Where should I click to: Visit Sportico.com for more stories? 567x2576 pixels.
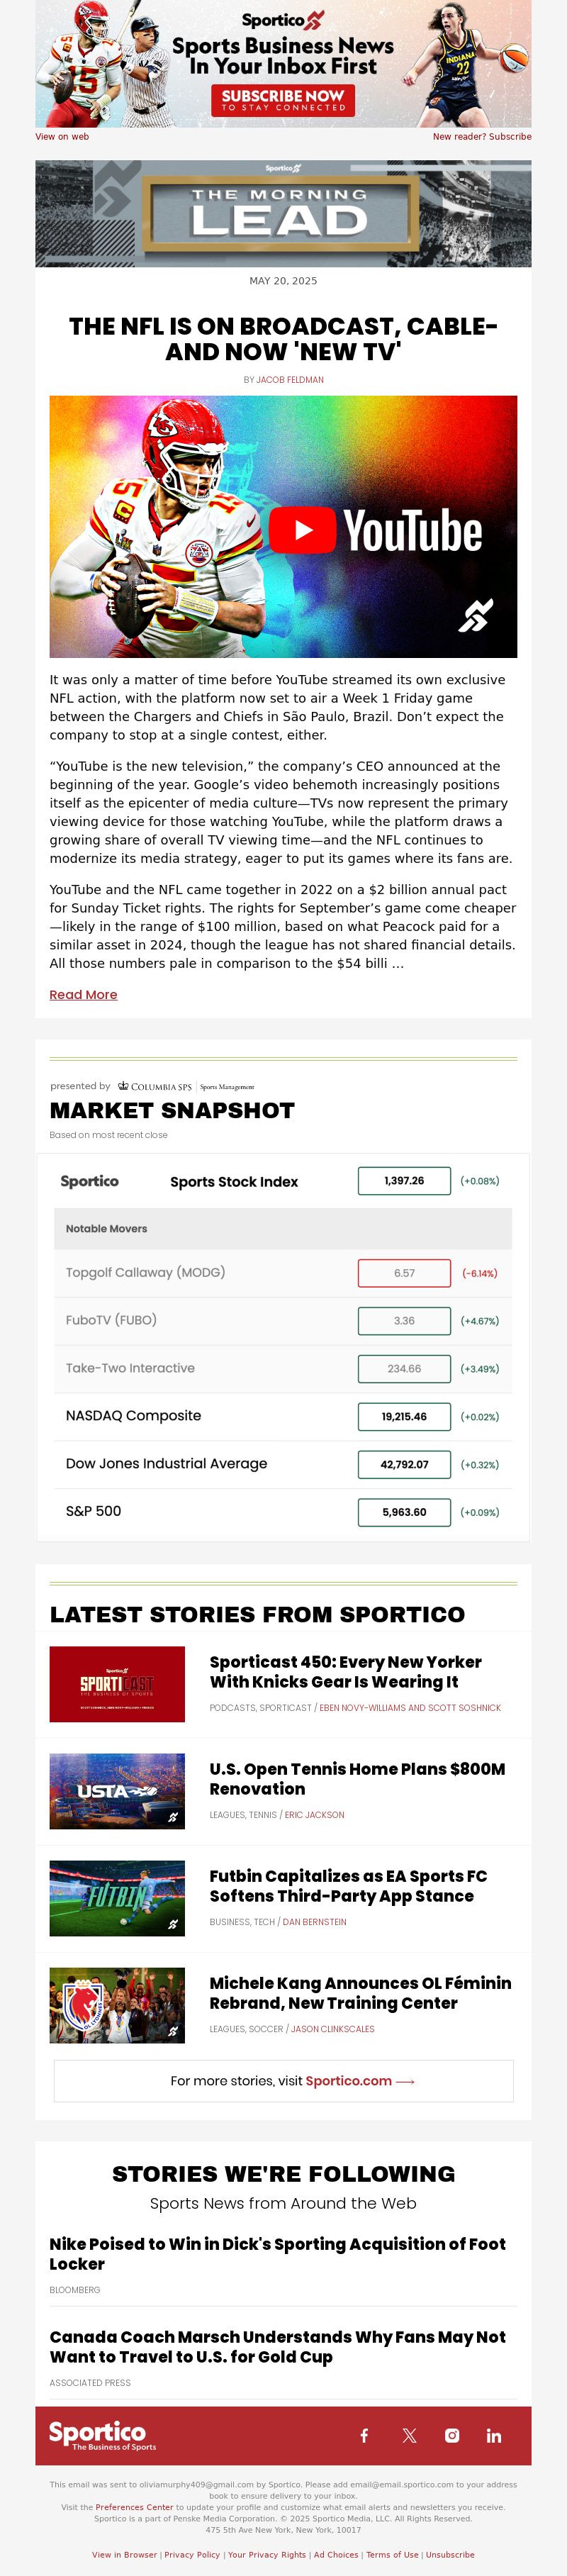tap(283, 2080)
